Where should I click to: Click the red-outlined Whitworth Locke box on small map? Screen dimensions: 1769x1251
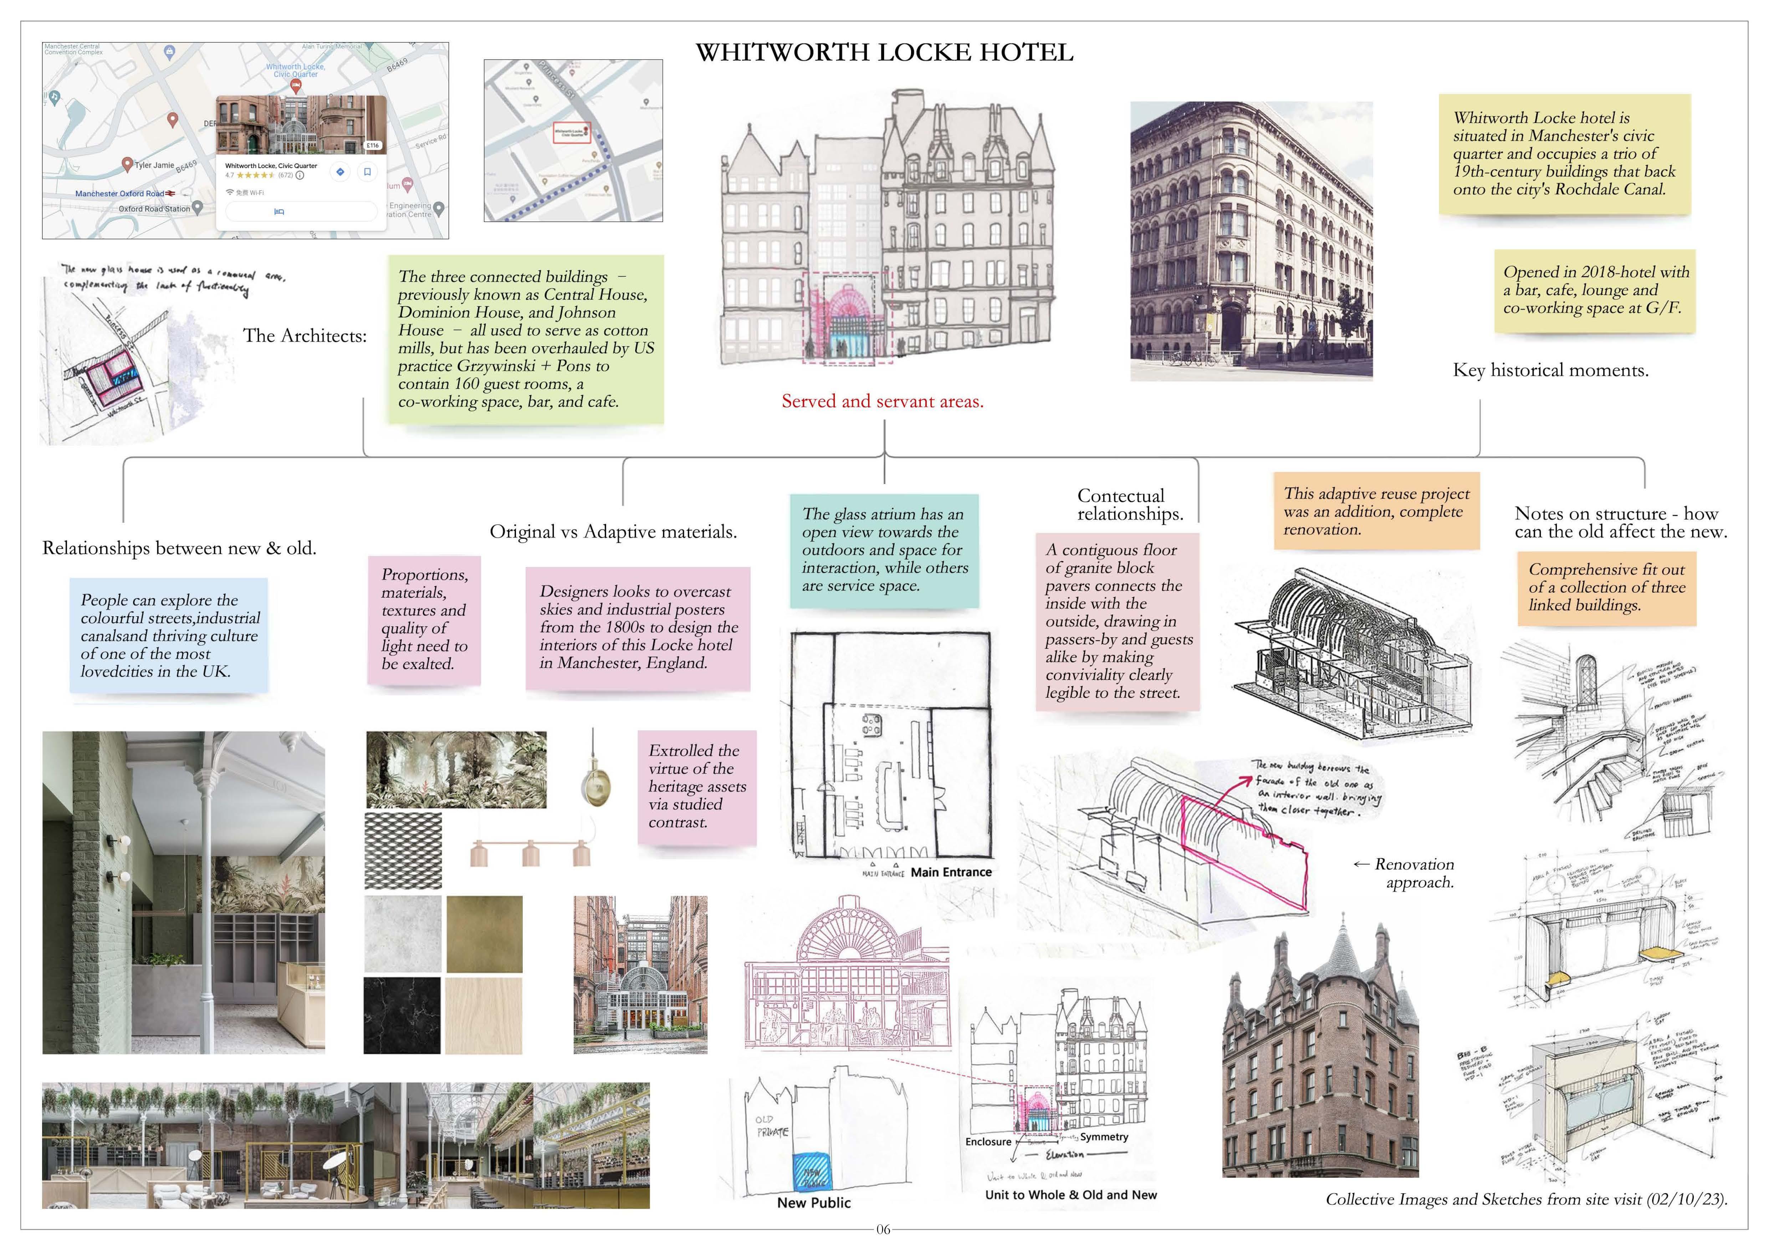click(572, 133)
